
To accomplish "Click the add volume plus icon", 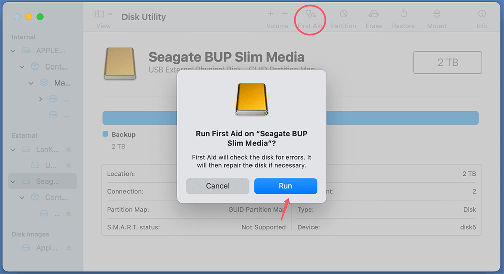I will click(x=271, y=14).
